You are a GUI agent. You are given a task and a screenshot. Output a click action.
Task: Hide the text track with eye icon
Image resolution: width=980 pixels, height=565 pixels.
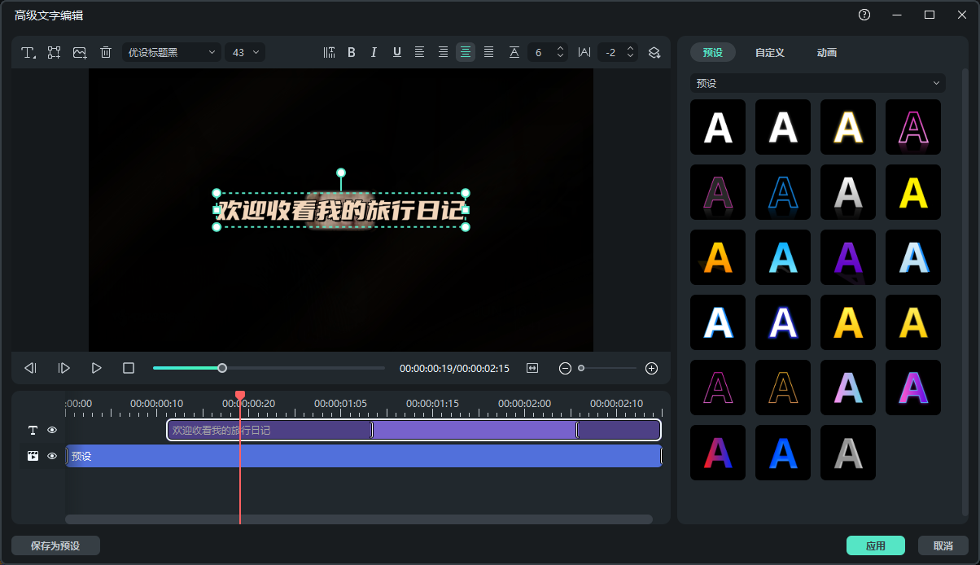tap(52, 430)
